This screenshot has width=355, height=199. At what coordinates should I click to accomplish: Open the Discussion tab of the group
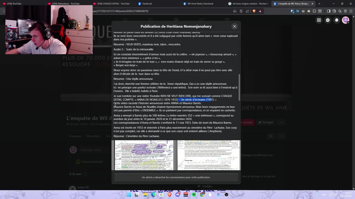[x=93, y=136]
